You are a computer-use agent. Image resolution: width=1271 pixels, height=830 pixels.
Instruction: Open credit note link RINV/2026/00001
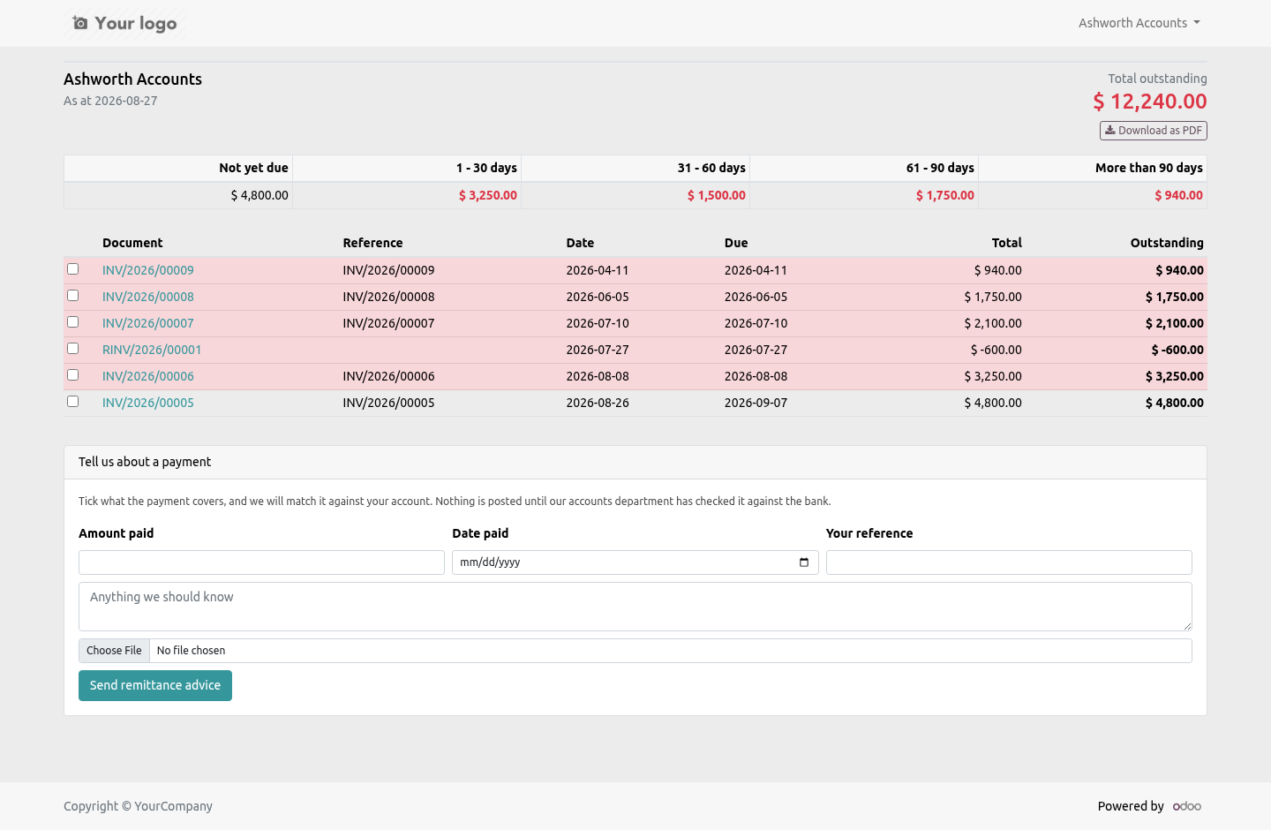152,350
